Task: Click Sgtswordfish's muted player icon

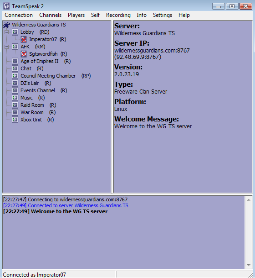Action: (x=24, y=54)
